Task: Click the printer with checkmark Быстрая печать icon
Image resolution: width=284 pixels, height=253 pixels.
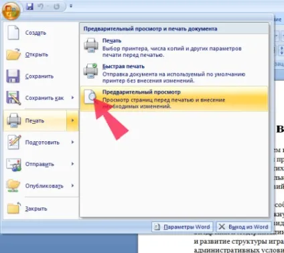Action: point(91,71)
